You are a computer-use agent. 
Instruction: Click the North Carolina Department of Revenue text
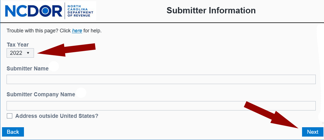pyautogui.click(x=80, y=11)
